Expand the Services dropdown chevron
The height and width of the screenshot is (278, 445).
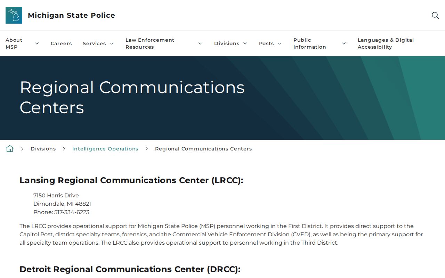tap(112, 43)
